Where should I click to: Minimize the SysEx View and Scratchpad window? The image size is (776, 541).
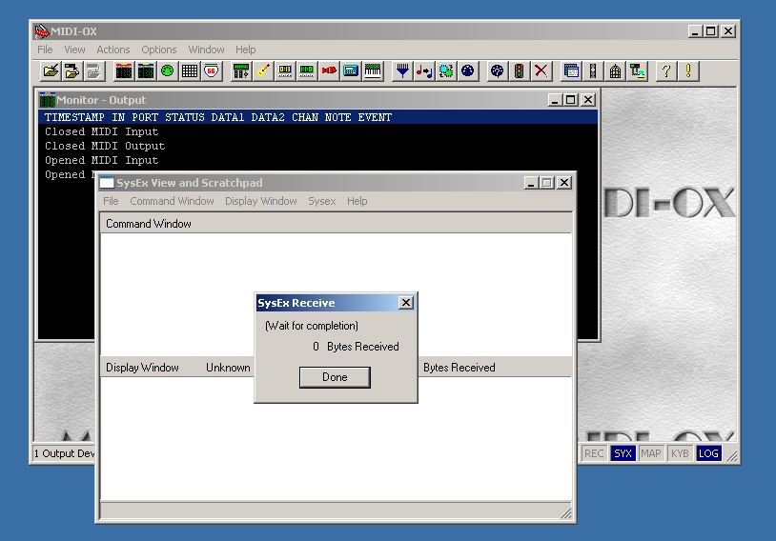531,183
